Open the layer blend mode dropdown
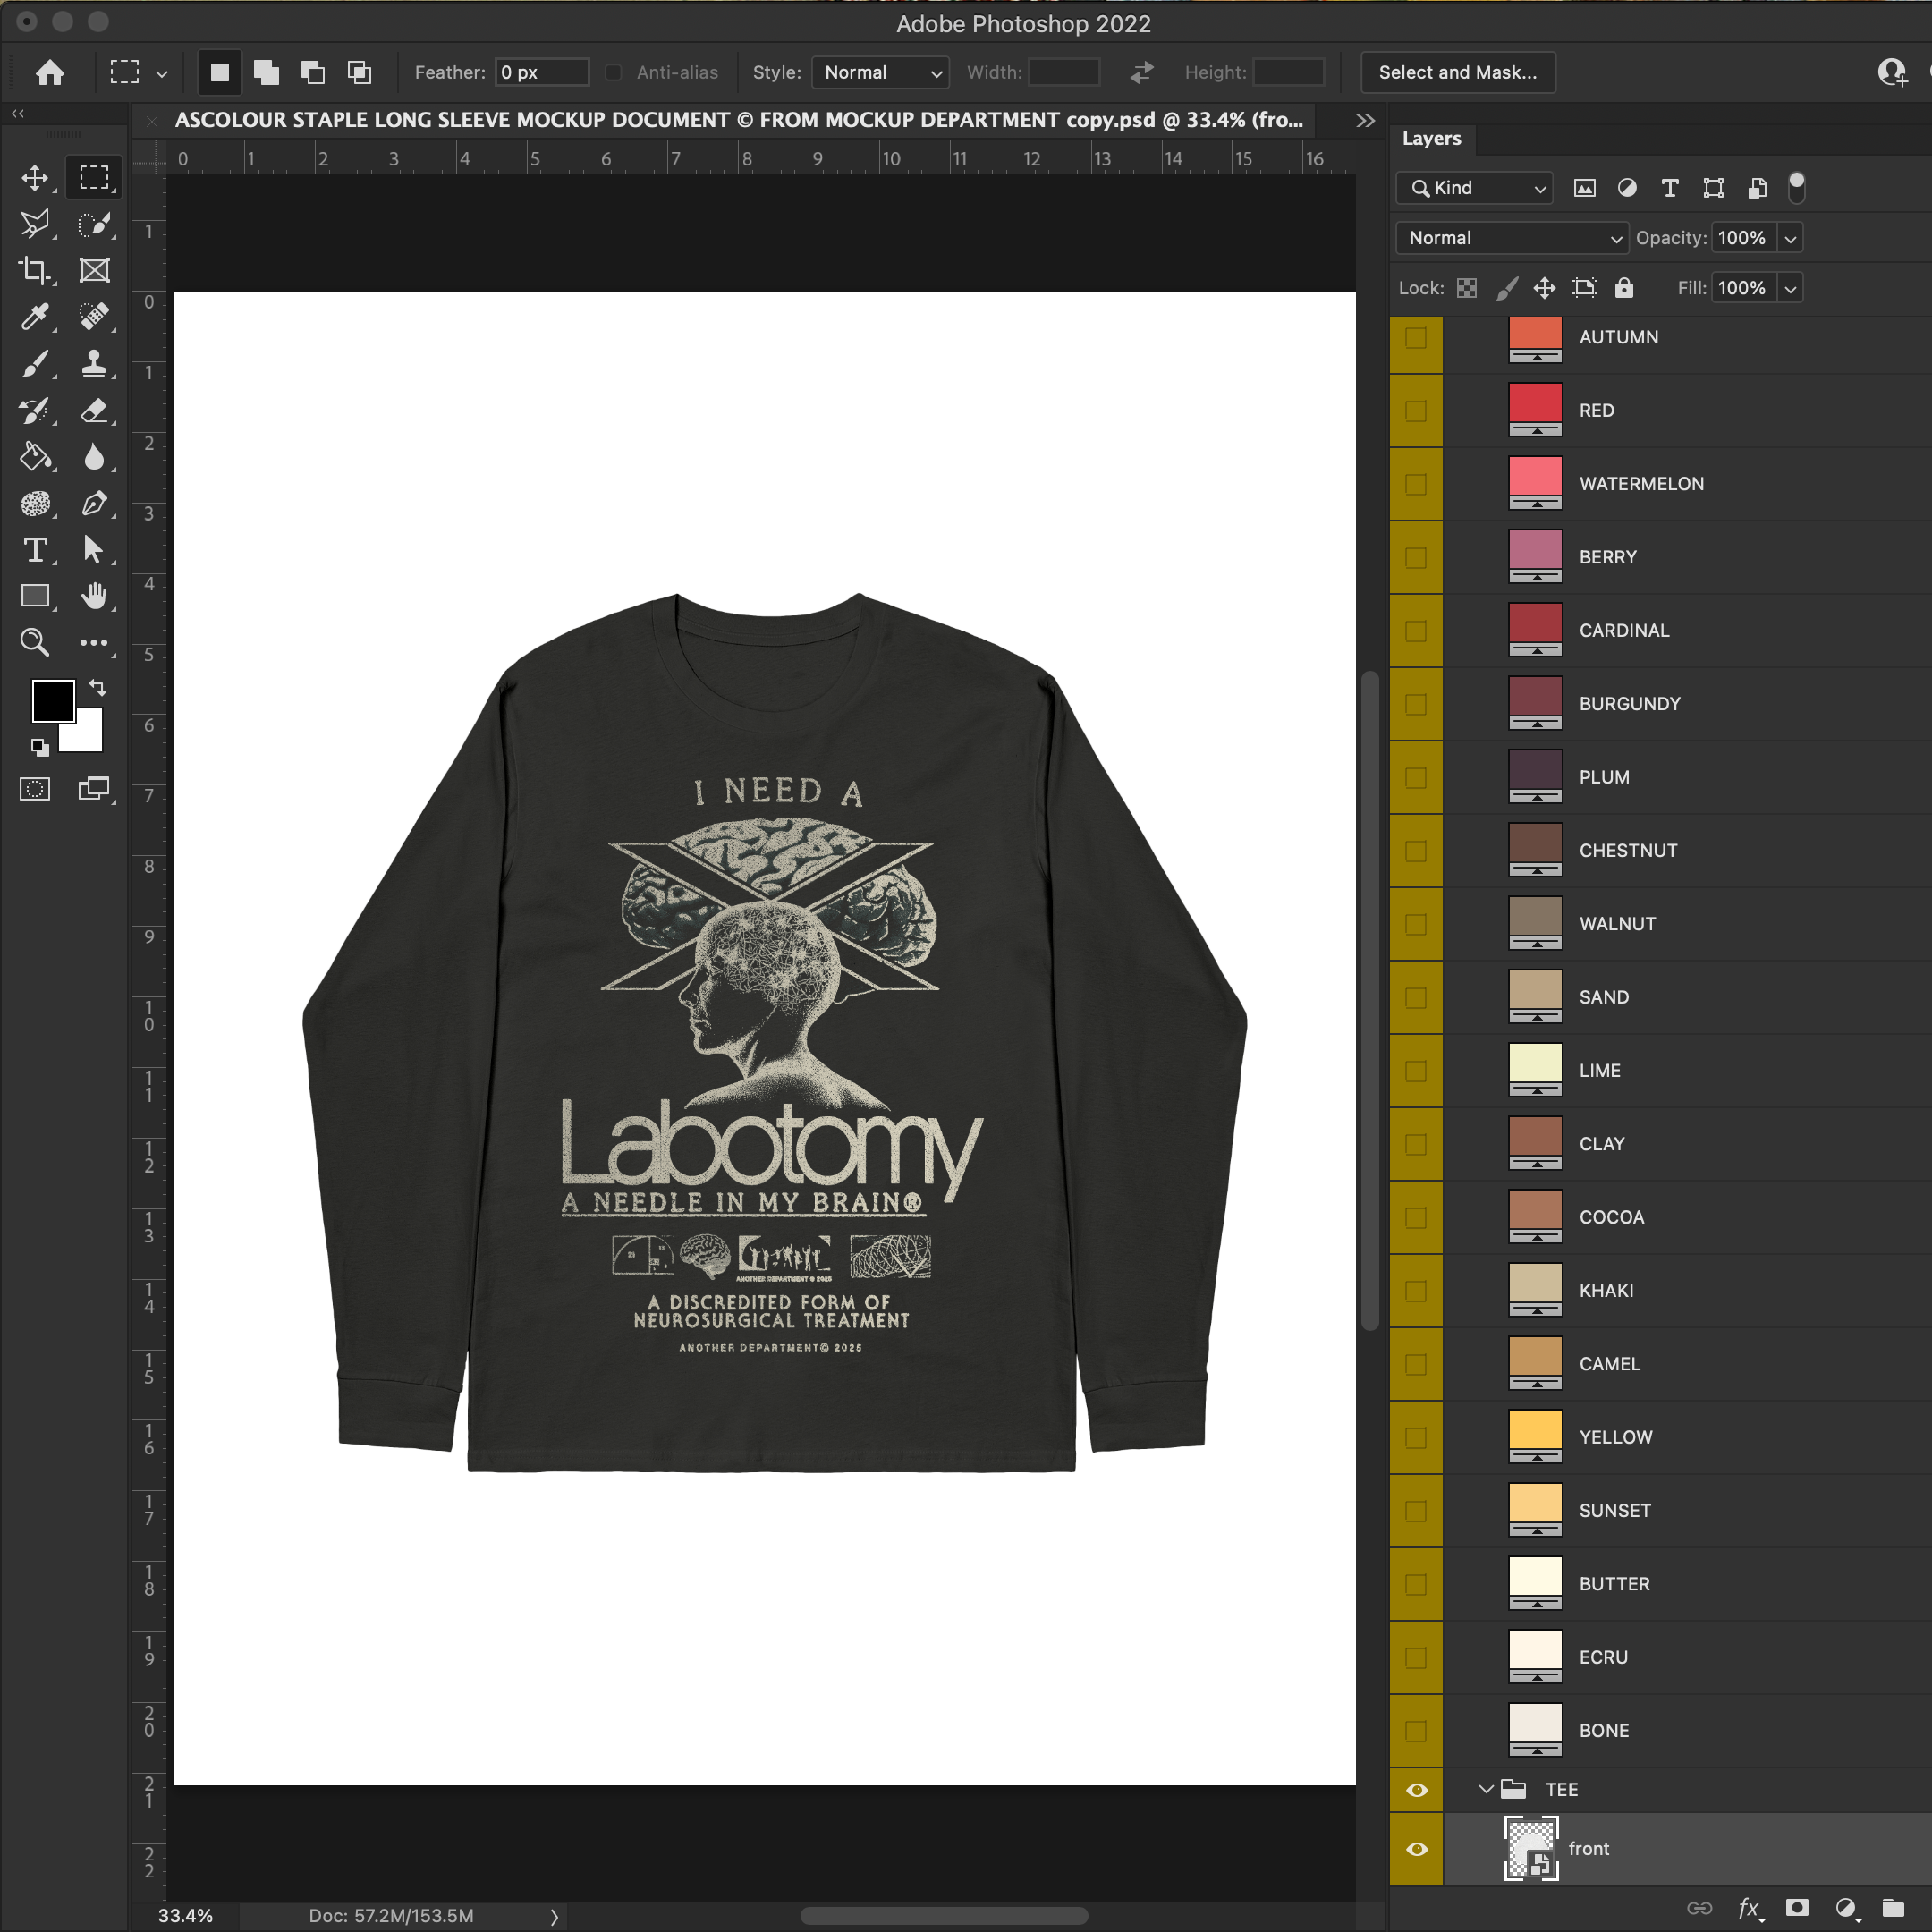The width and height of the screenshot is (1932, 1932). point(1510,238)
